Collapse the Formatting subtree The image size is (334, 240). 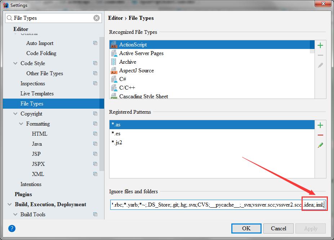[x=21, y=124]
